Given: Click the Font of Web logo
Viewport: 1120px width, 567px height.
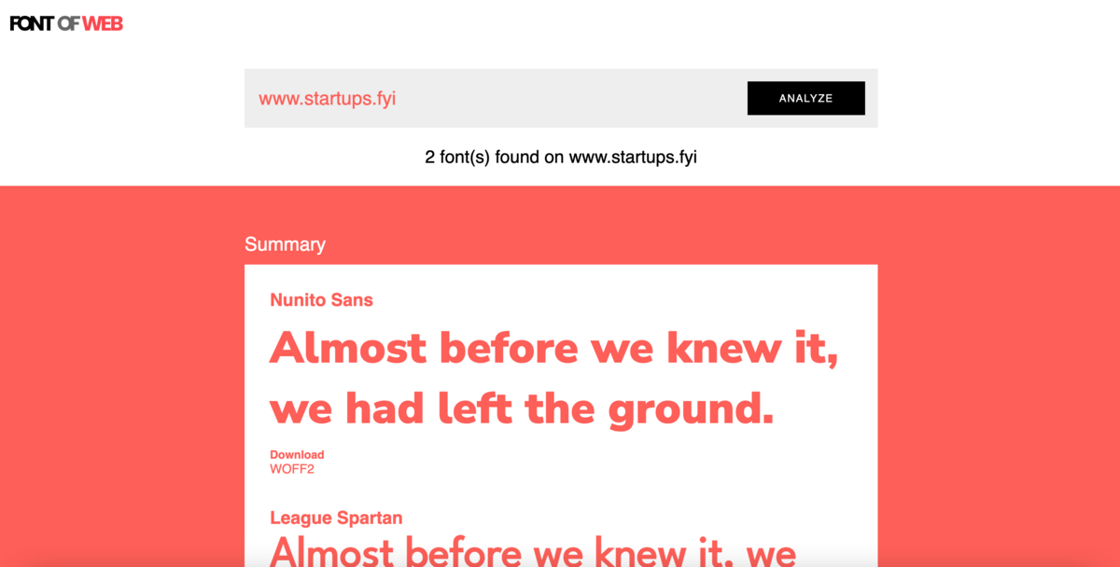Looking at the screenshot, I should [66, 23].
